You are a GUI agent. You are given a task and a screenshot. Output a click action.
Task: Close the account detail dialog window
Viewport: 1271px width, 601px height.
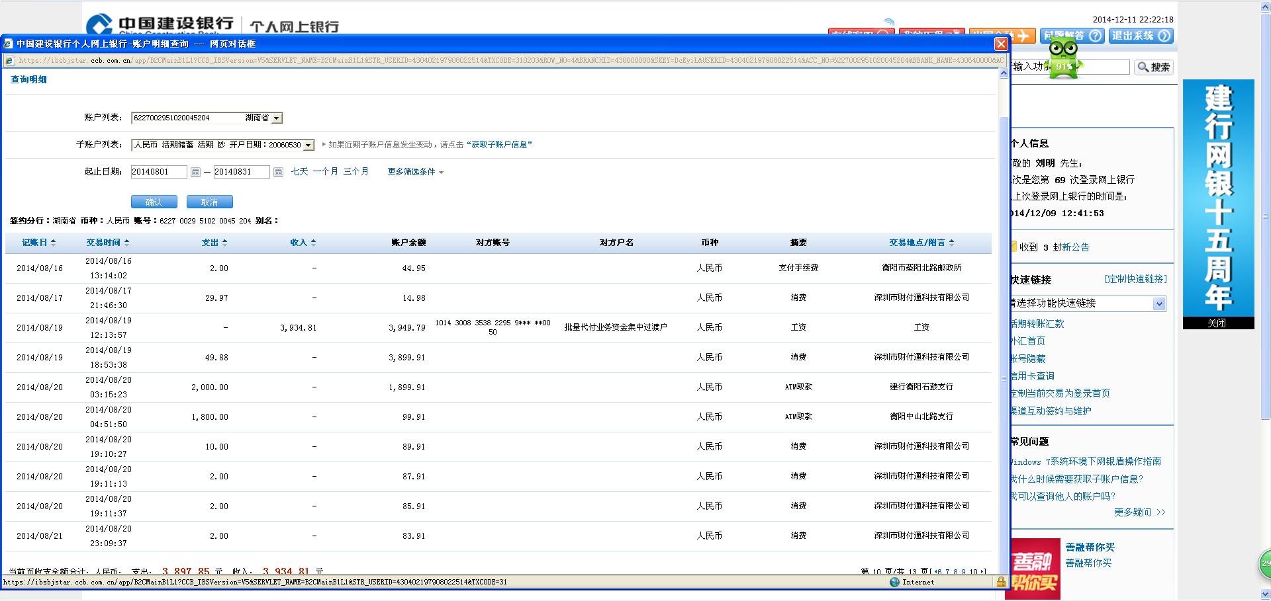pos(1001,44)
